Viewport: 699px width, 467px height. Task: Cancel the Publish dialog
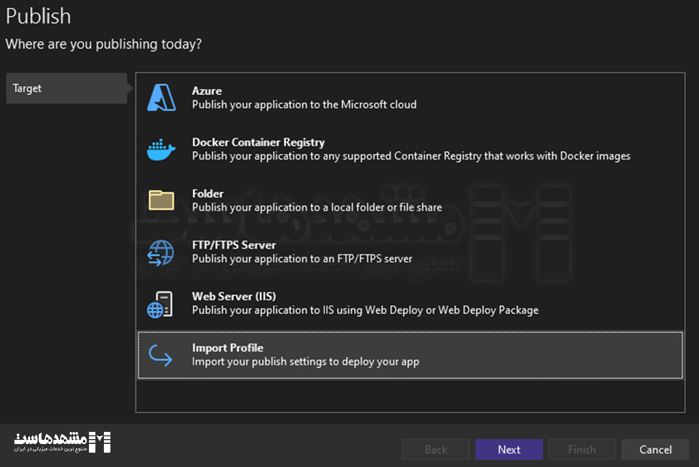(x=655, y=450)
